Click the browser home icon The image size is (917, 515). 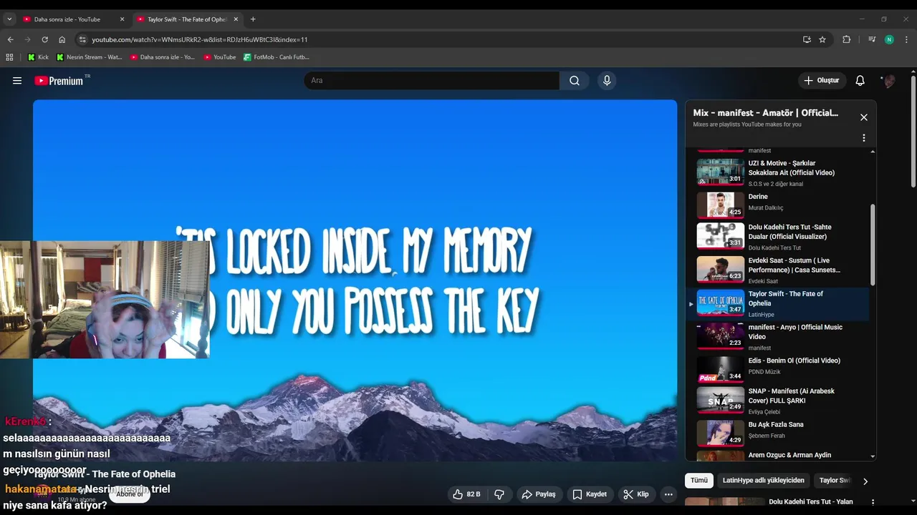[62, 39]
